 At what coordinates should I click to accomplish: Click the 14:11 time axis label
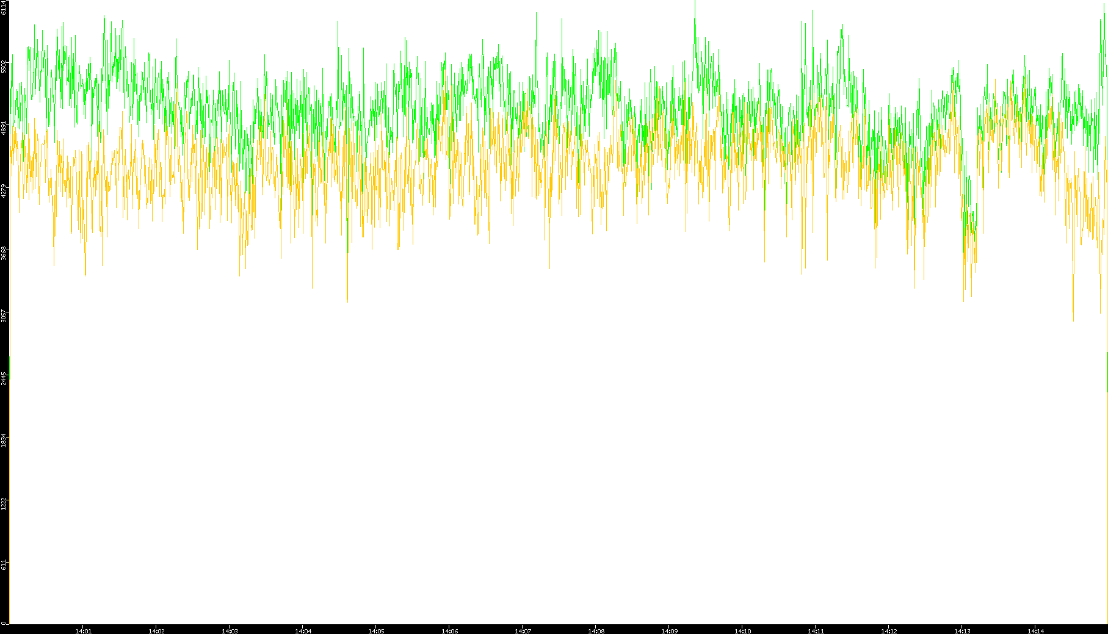coord(816,630)
